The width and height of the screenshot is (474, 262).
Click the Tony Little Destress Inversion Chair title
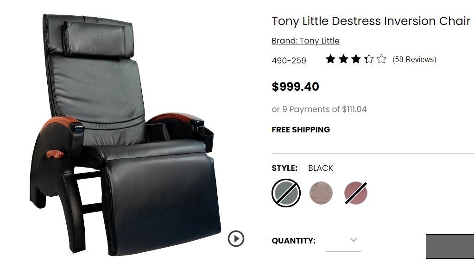click(x=371, y=21)
